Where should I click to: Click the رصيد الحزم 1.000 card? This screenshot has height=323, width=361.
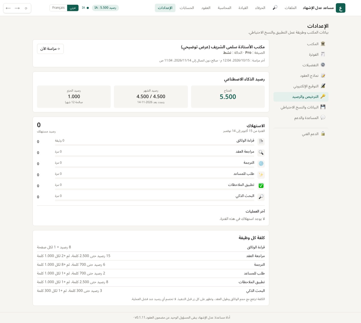(x=74, y=97)
